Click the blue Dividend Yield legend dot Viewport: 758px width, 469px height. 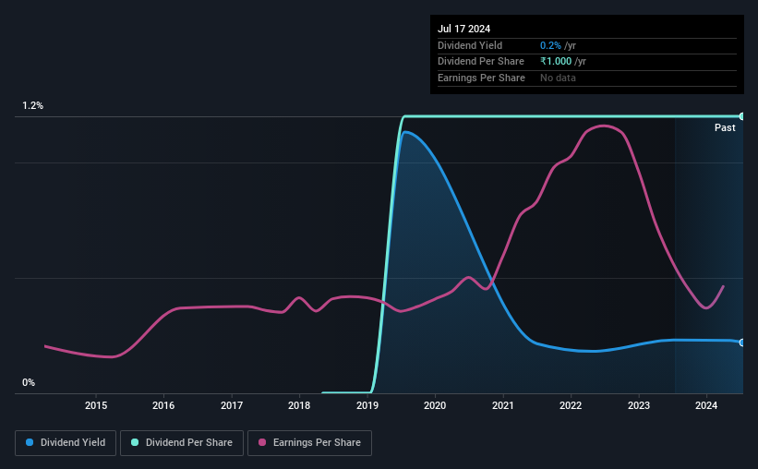pos(30,442)
